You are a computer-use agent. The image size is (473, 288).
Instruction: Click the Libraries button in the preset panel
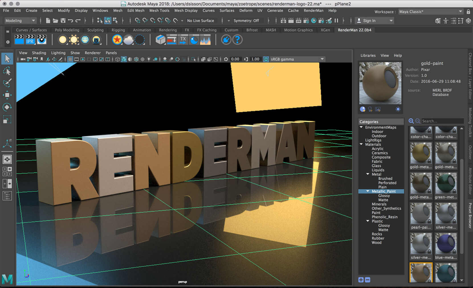point(368,55)
